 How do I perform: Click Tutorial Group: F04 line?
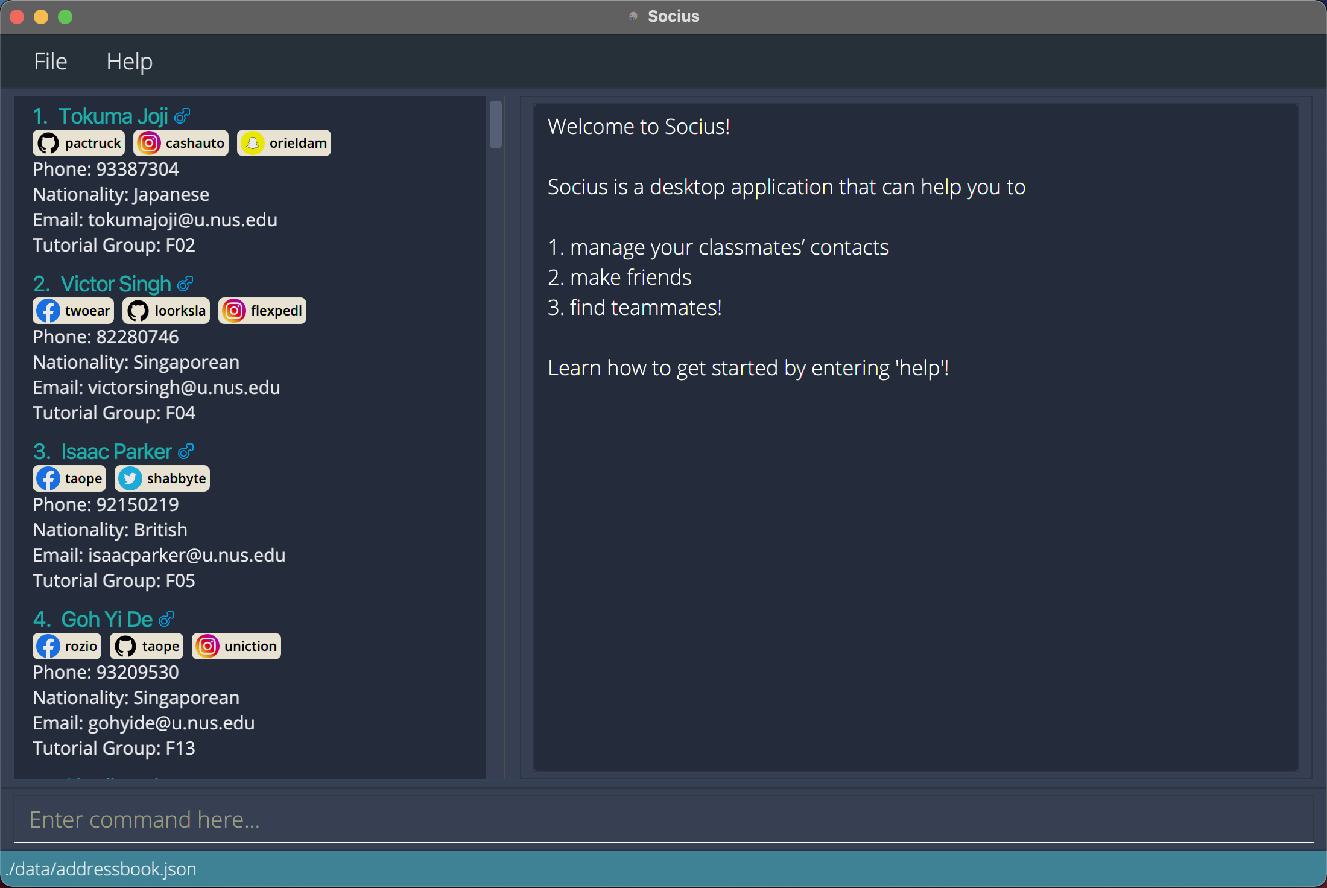point(114,413)
